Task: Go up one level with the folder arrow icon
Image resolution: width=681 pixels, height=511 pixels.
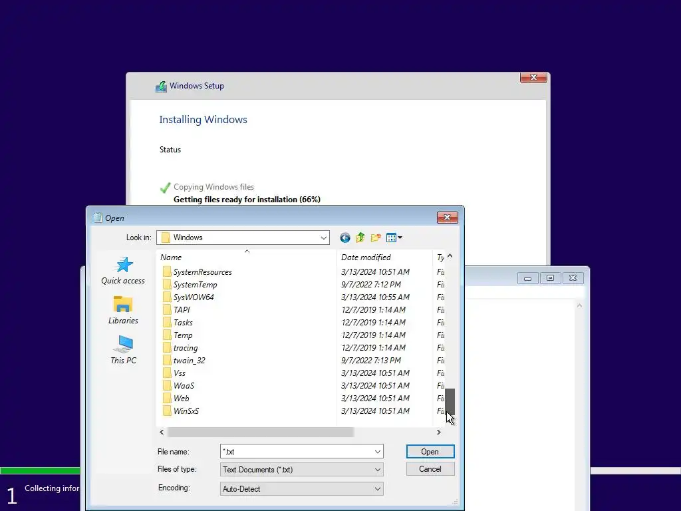Action: pos(360,238)
